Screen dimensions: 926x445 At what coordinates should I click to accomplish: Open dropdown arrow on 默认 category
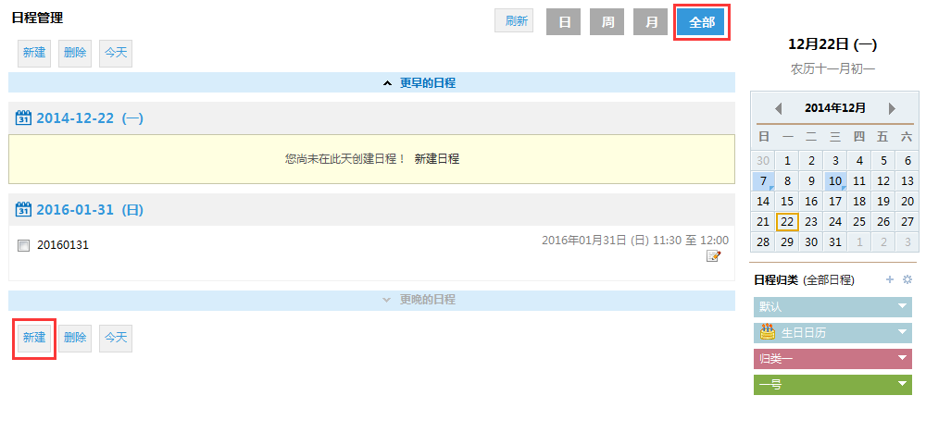click(x=902, y=307)
